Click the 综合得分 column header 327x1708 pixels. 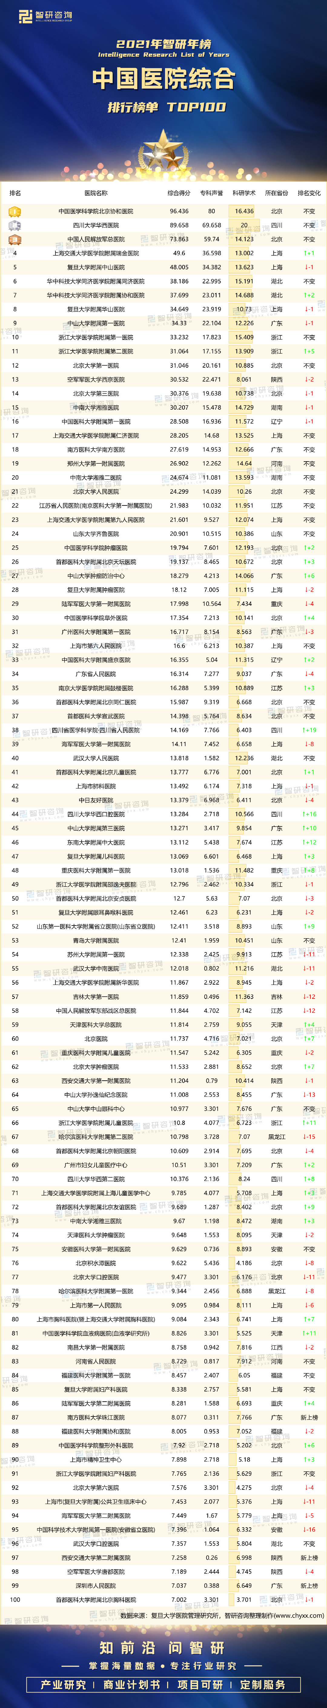click(x=179, y=193)
